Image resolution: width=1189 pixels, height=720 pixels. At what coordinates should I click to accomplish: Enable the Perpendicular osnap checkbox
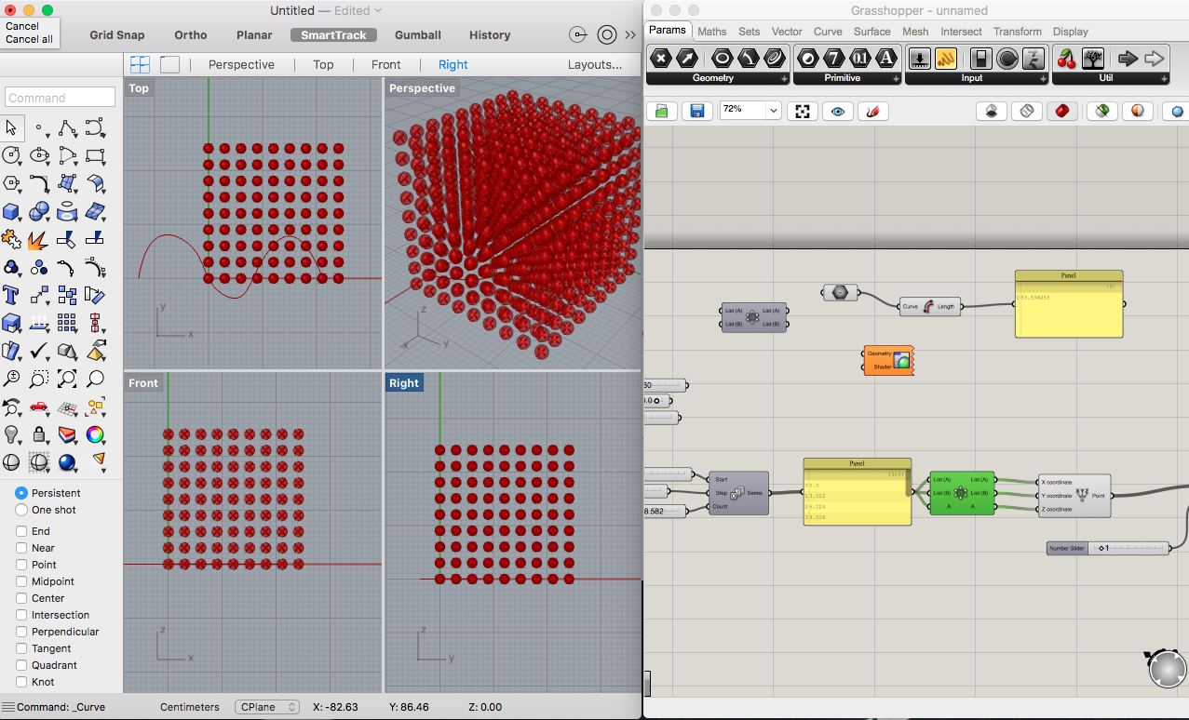[21, 632]
